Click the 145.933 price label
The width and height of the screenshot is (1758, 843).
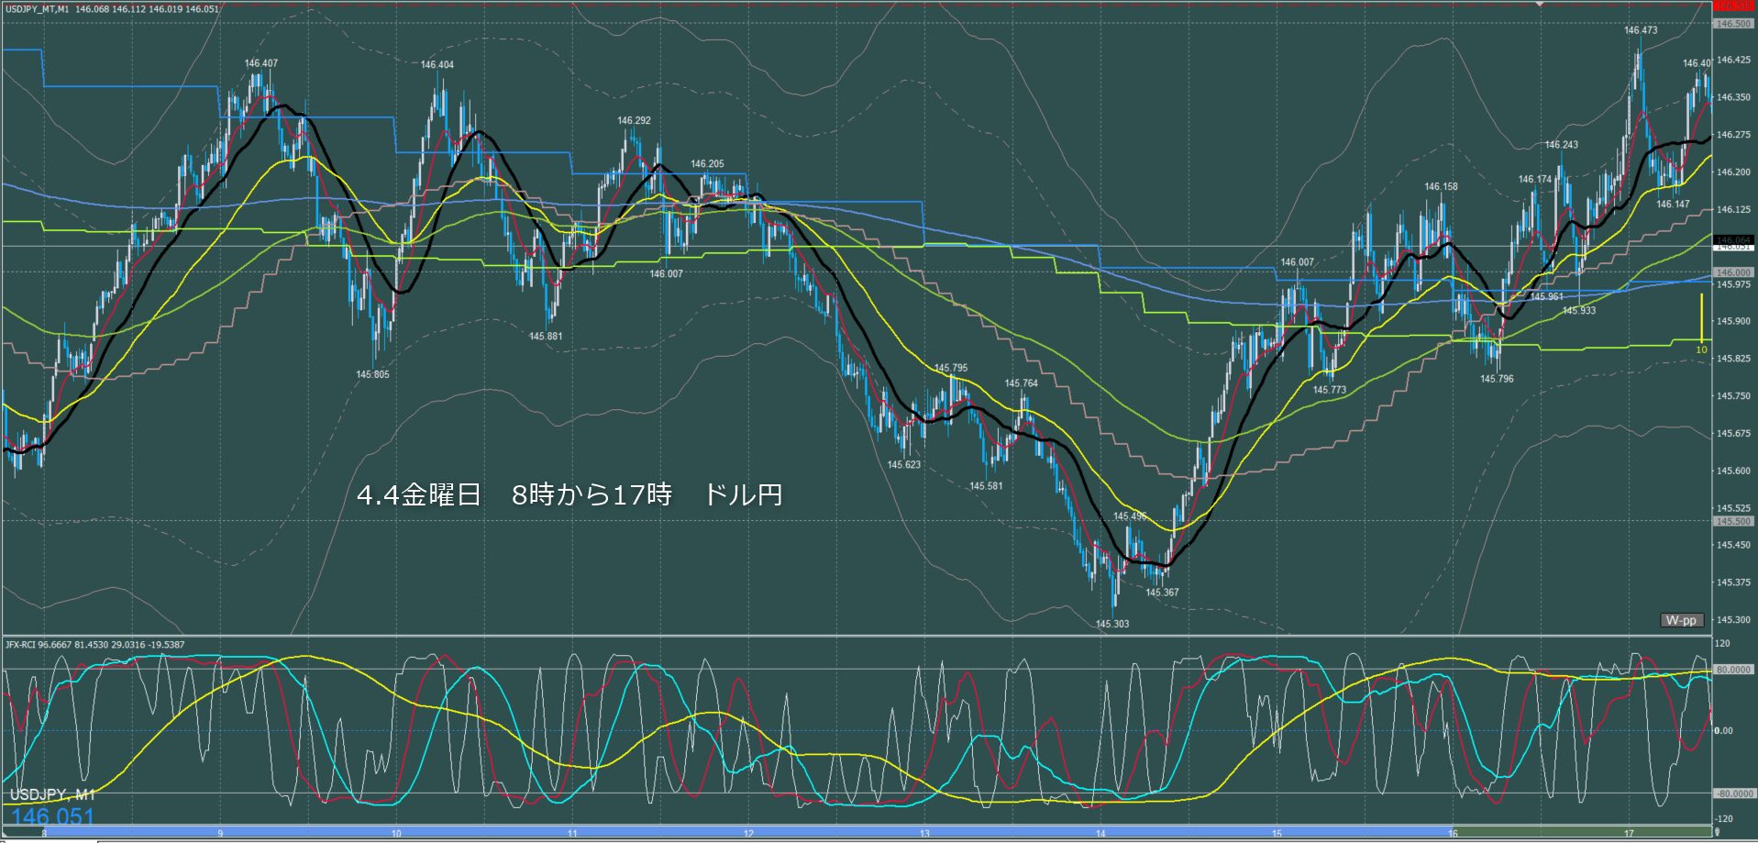(1579, 310)
